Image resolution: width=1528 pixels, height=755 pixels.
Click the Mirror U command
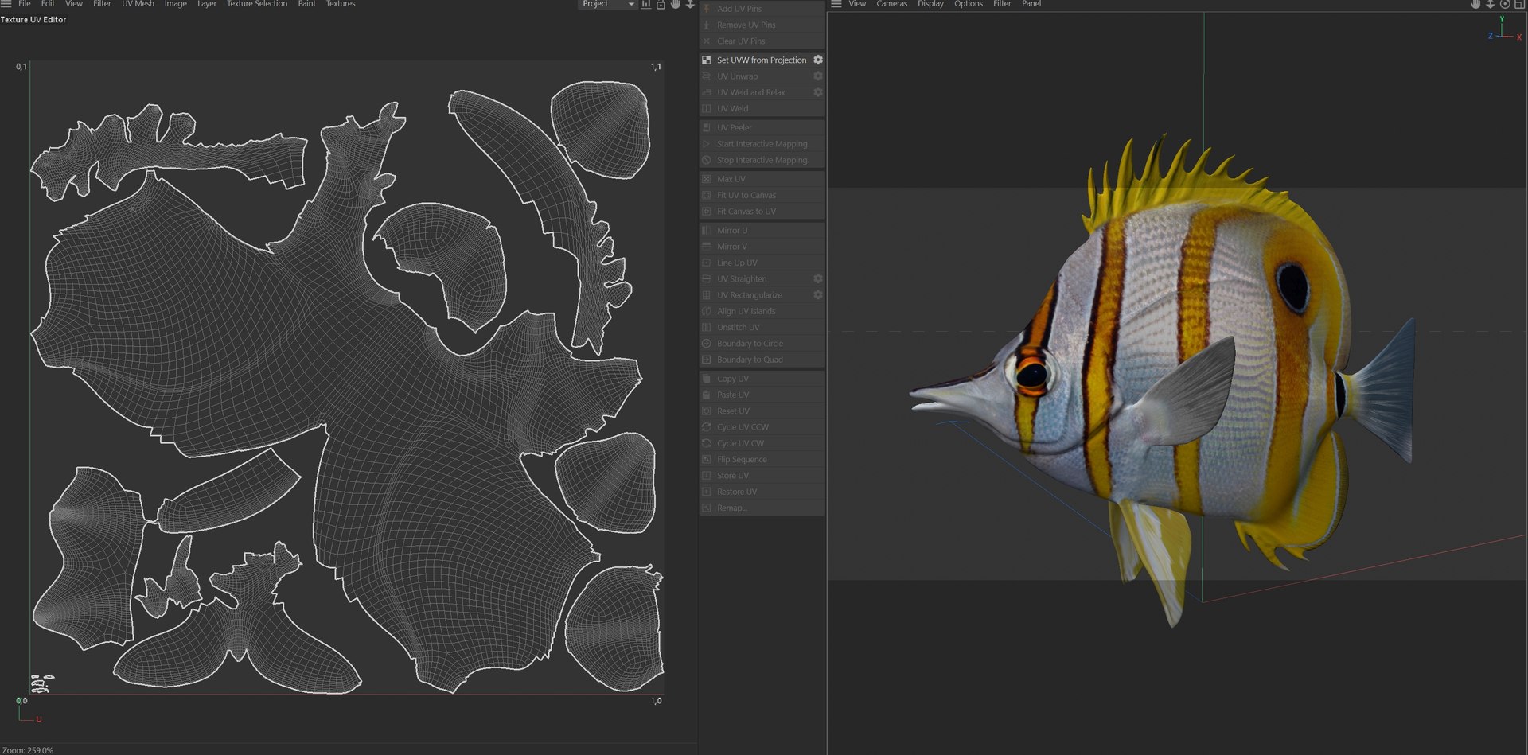[762, 231]
